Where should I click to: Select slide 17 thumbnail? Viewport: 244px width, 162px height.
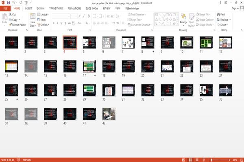tap(89, 66)
